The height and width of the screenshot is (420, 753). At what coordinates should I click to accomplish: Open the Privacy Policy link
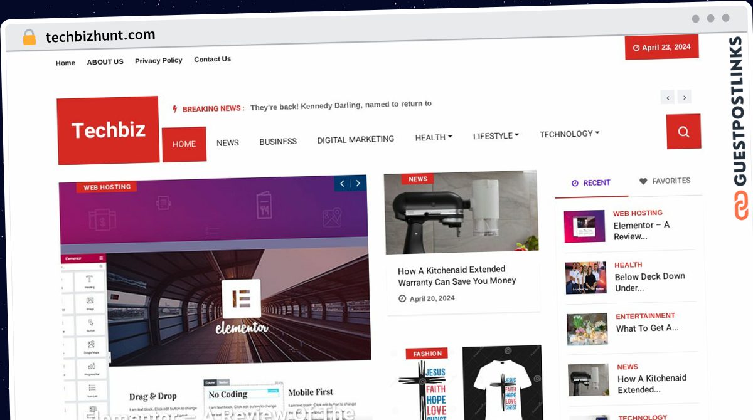(159, 61)
